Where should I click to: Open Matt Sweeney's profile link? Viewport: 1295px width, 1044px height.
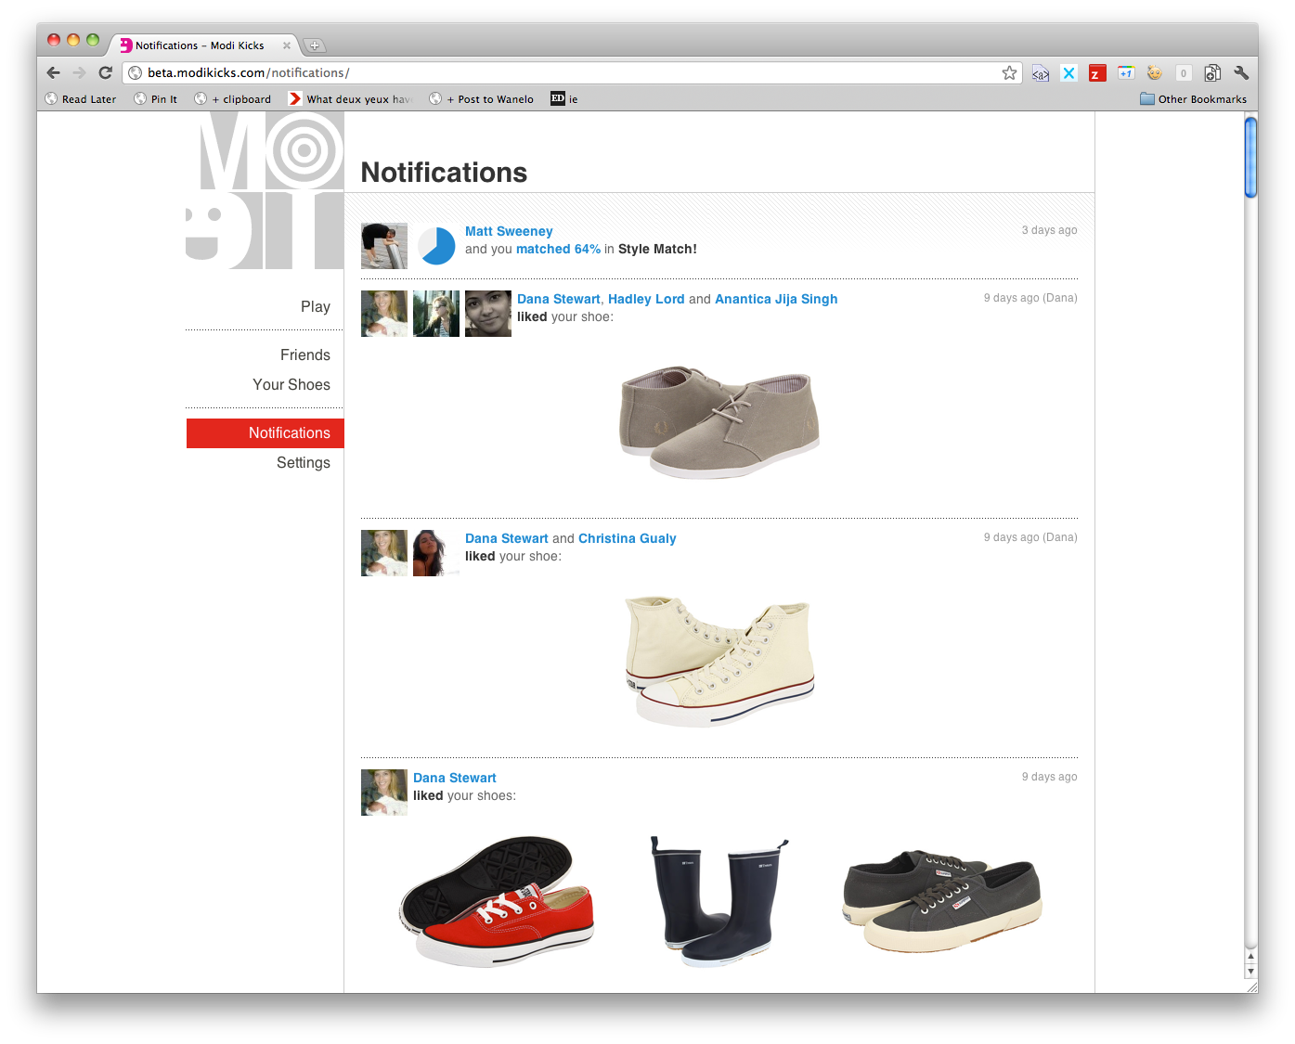tap(509, 231)
